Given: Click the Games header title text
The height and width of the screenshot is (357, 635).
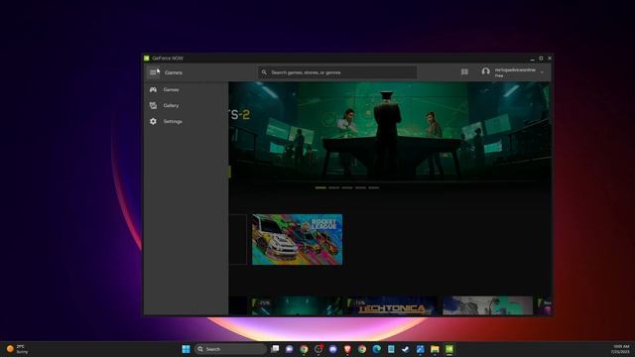Looking at the screenshot, I should (174, 72).
